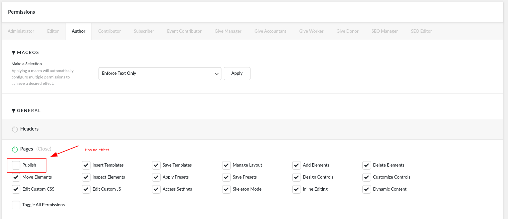Uncheck Edit Custom CSS permission
This screenshot has height=219, width=508.
pos(16,189)
